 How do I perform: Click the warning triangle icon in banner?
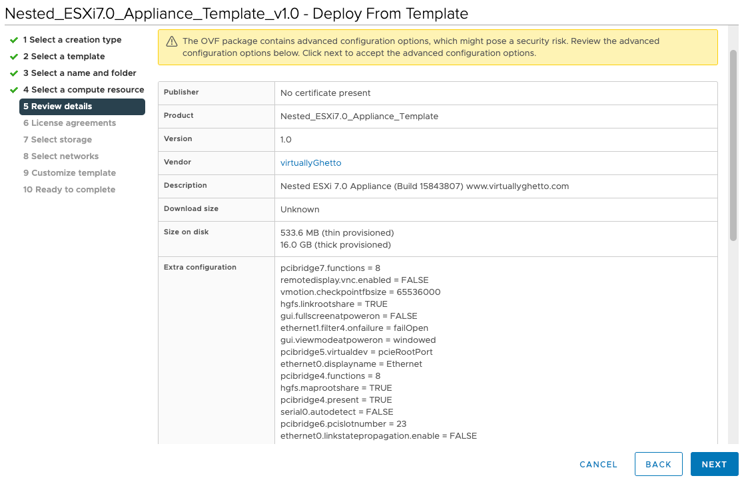pyautogui.click(x=172, y=41)
